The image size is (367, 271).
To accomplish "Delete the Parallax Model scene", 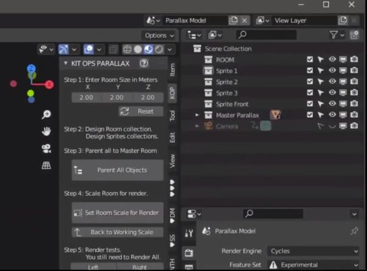I will 245,21.
